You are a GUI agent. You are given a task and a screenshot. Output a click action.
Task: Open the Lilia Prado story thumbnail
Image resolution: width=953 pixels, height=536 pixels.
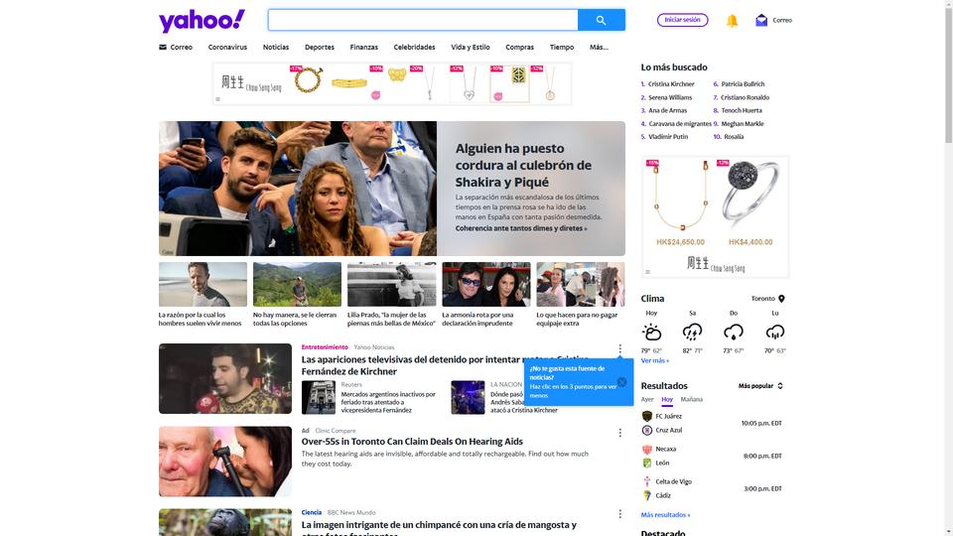[391, 285]
